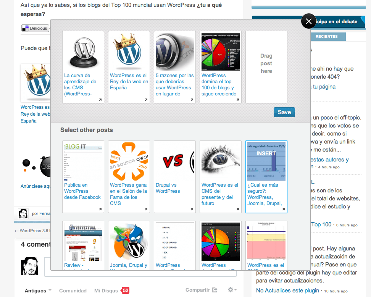Open the Comunidad tab in Disqus
This screenshot has width=371, height=297.
coord(73,291)
